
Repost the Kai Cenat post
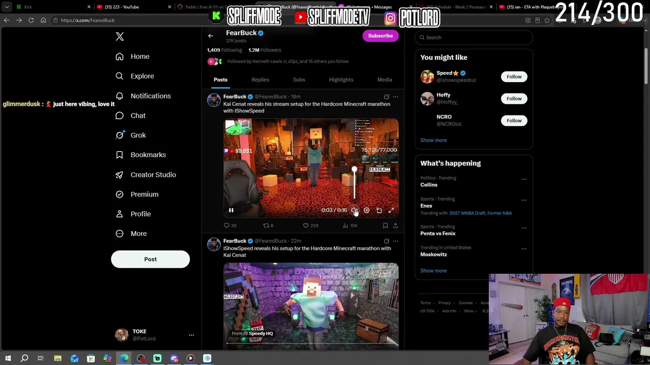pos(268,226)
